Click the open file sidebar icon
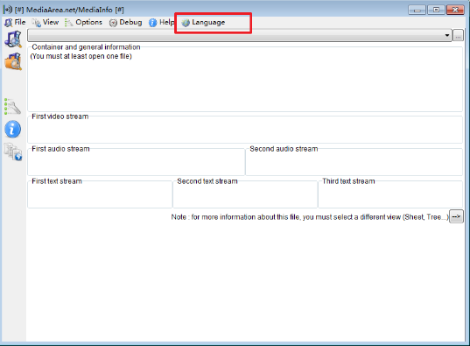470x346 pixels. click(x=13, y=39)
